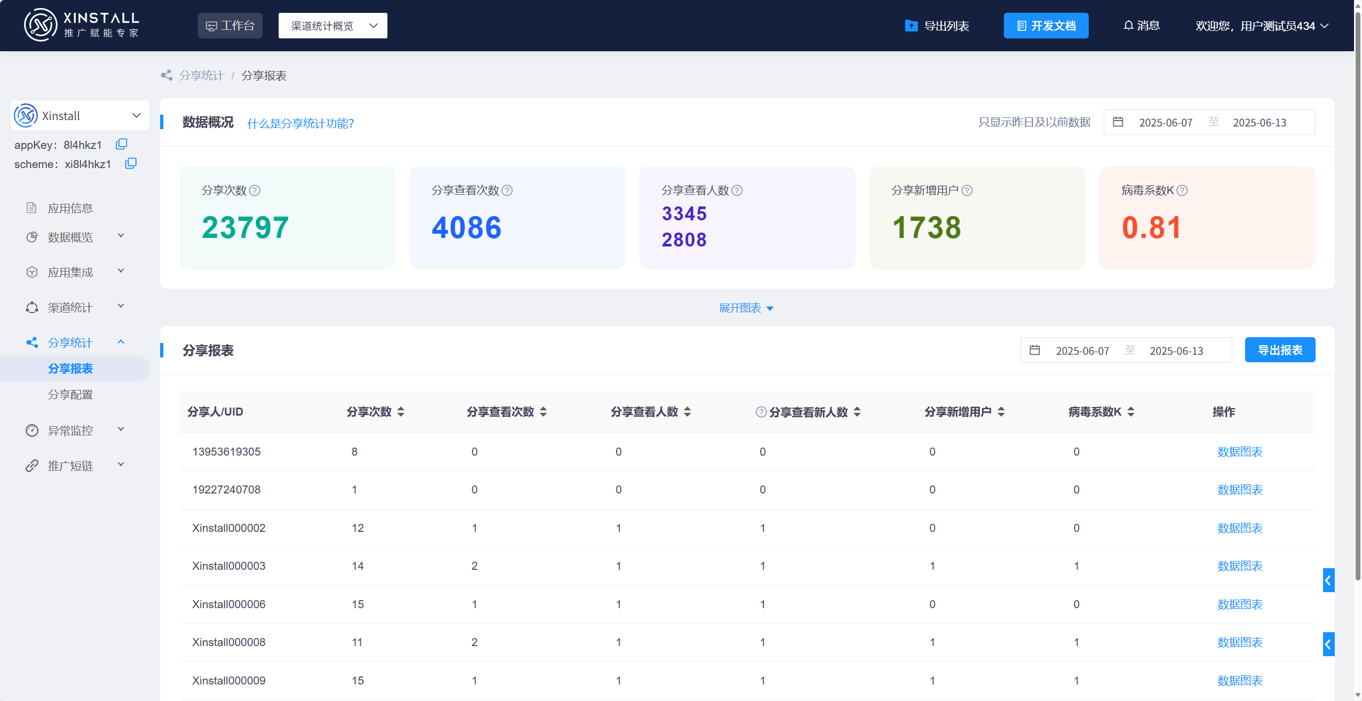The image size is (1362, 701).
Task: Sort the 分享新增用户 column
Action: click(x=1000, y=411)
